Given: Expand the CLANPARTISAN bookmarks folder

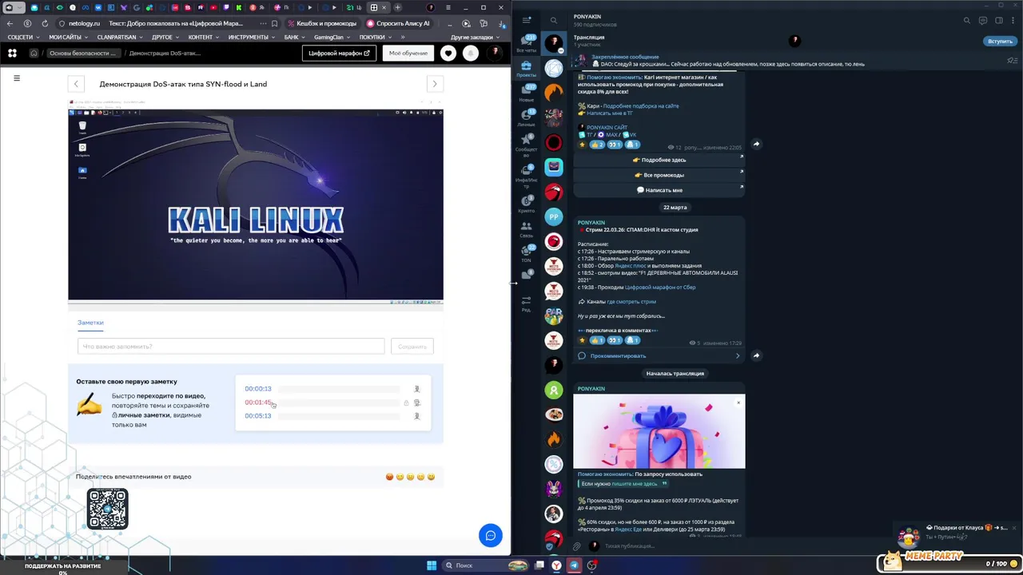Looking at the screenshot, I should coord(119,38).
